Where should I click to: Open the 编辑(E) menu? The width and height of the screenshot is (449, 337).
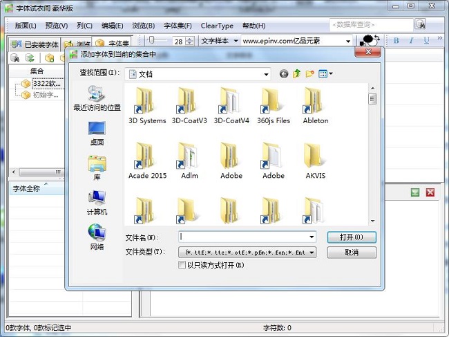click(x=112, y=26)
